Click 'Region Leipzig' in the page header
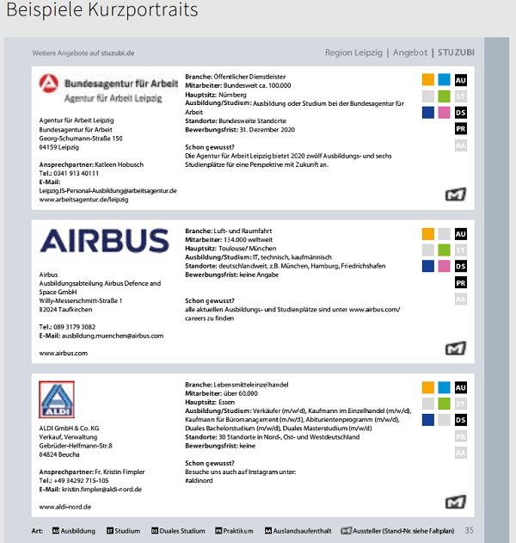Image resolution: width=516 pixels, height=543 pixels. [x=353, y=52]
